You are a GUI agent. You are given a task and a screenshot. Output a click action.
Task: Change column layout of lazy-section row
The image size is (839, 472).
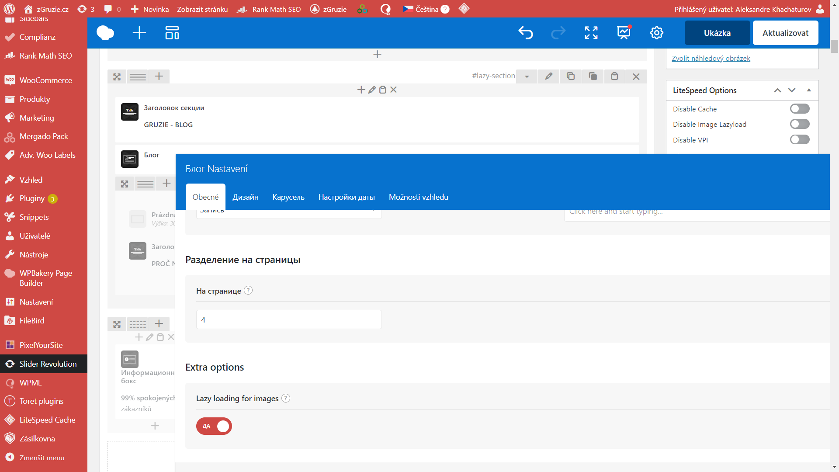[x=138, y=76]
